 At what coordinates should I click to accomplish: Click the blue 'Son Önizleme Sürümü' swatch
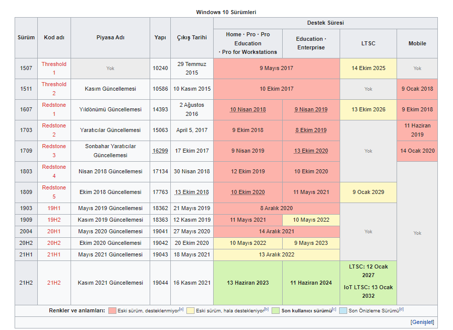tap(343, 311)
